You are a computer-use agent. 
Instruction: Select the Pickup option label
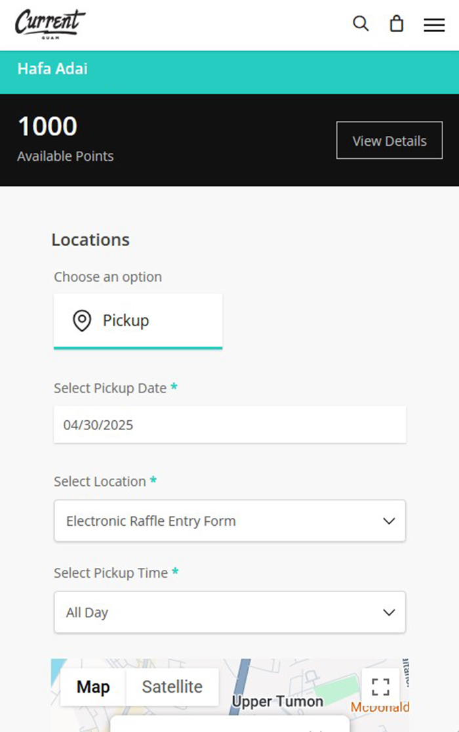[126, 320]
